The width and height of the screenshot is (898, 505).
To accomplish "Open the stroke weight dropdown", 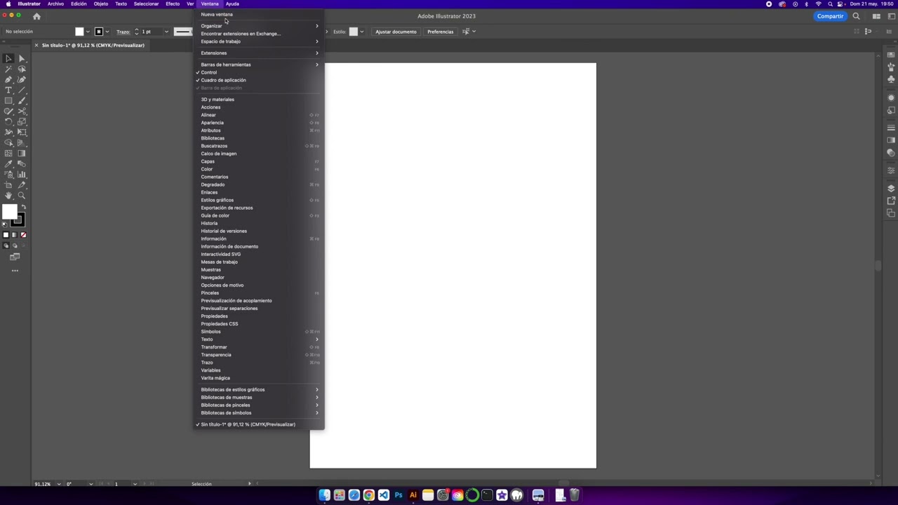I will point(166,32).
